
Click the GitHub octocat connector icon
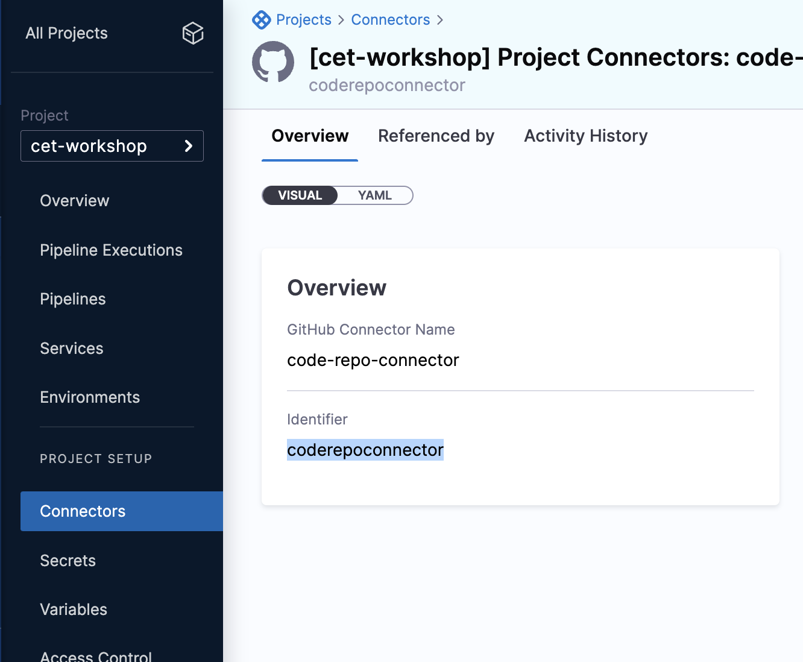pyautogui.click(x=273, y=62)
